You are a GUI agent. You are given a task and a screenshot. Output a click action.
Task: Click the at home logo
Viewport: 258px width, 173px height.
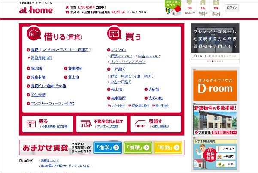click(x=36, y=10)
